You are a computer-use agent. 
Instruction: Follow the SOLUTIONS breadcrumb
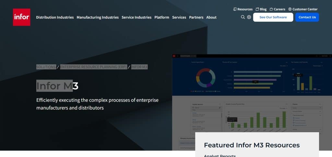(46, 67)
